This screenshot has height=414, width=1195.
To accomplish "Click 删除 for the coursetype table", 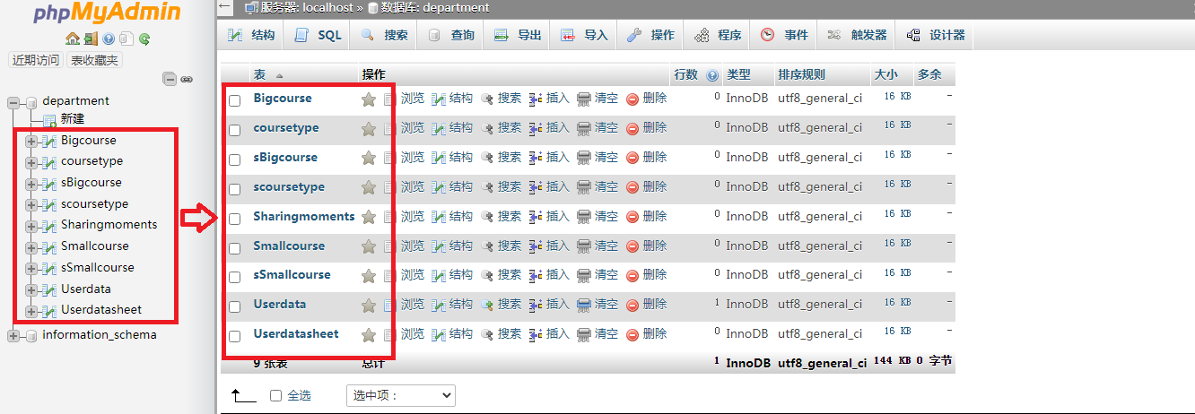I will (x=646, y=128).
